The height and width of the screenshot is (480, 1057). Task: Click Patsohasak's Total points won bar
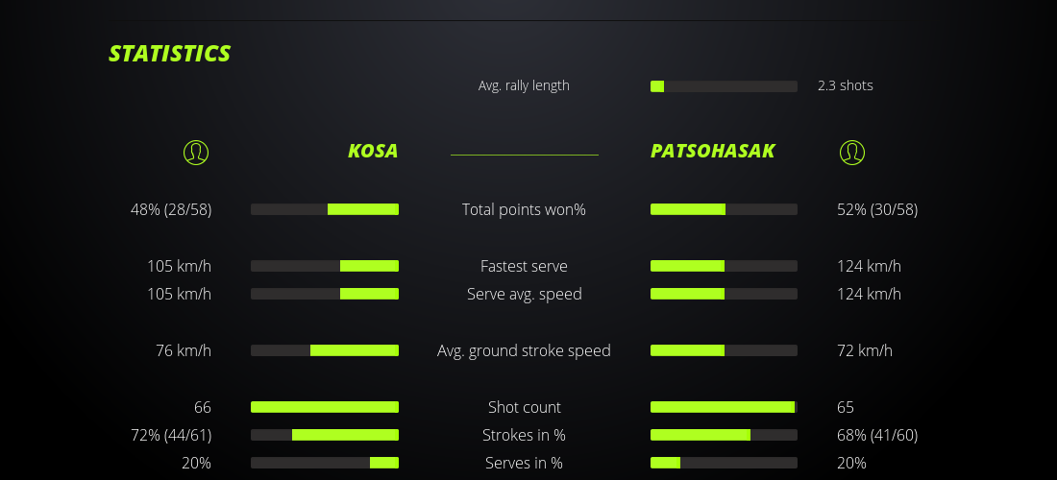pos(724,209)
